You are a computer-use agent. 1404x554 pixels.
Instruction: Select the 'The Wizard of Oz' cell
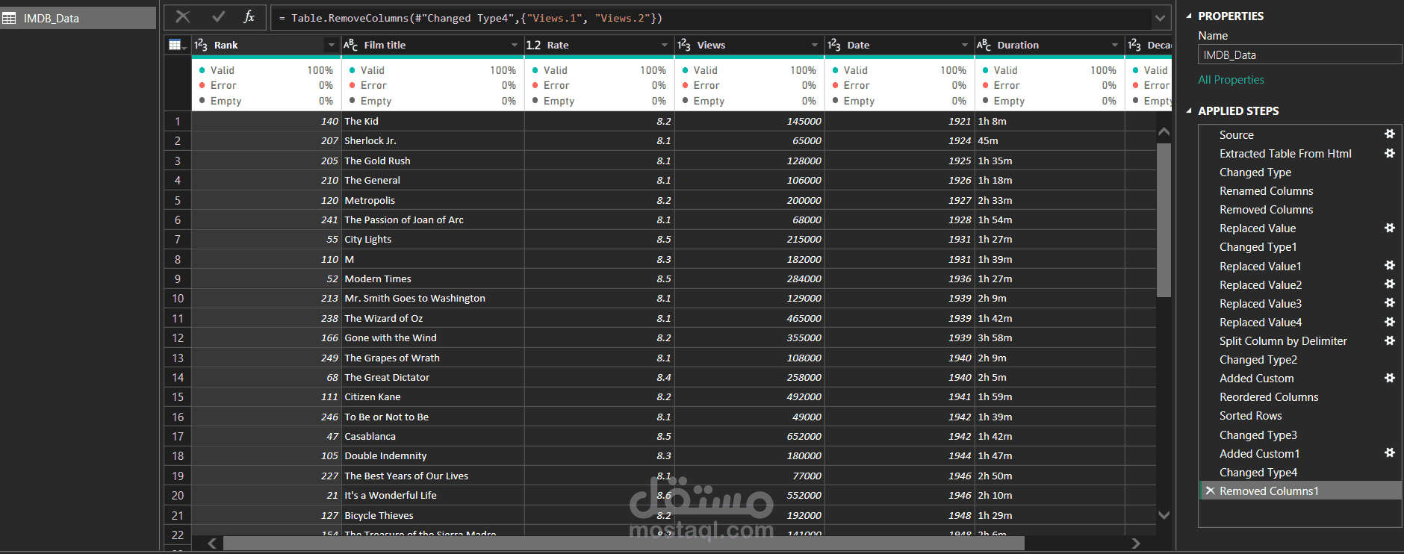click(x=433, y=318)
